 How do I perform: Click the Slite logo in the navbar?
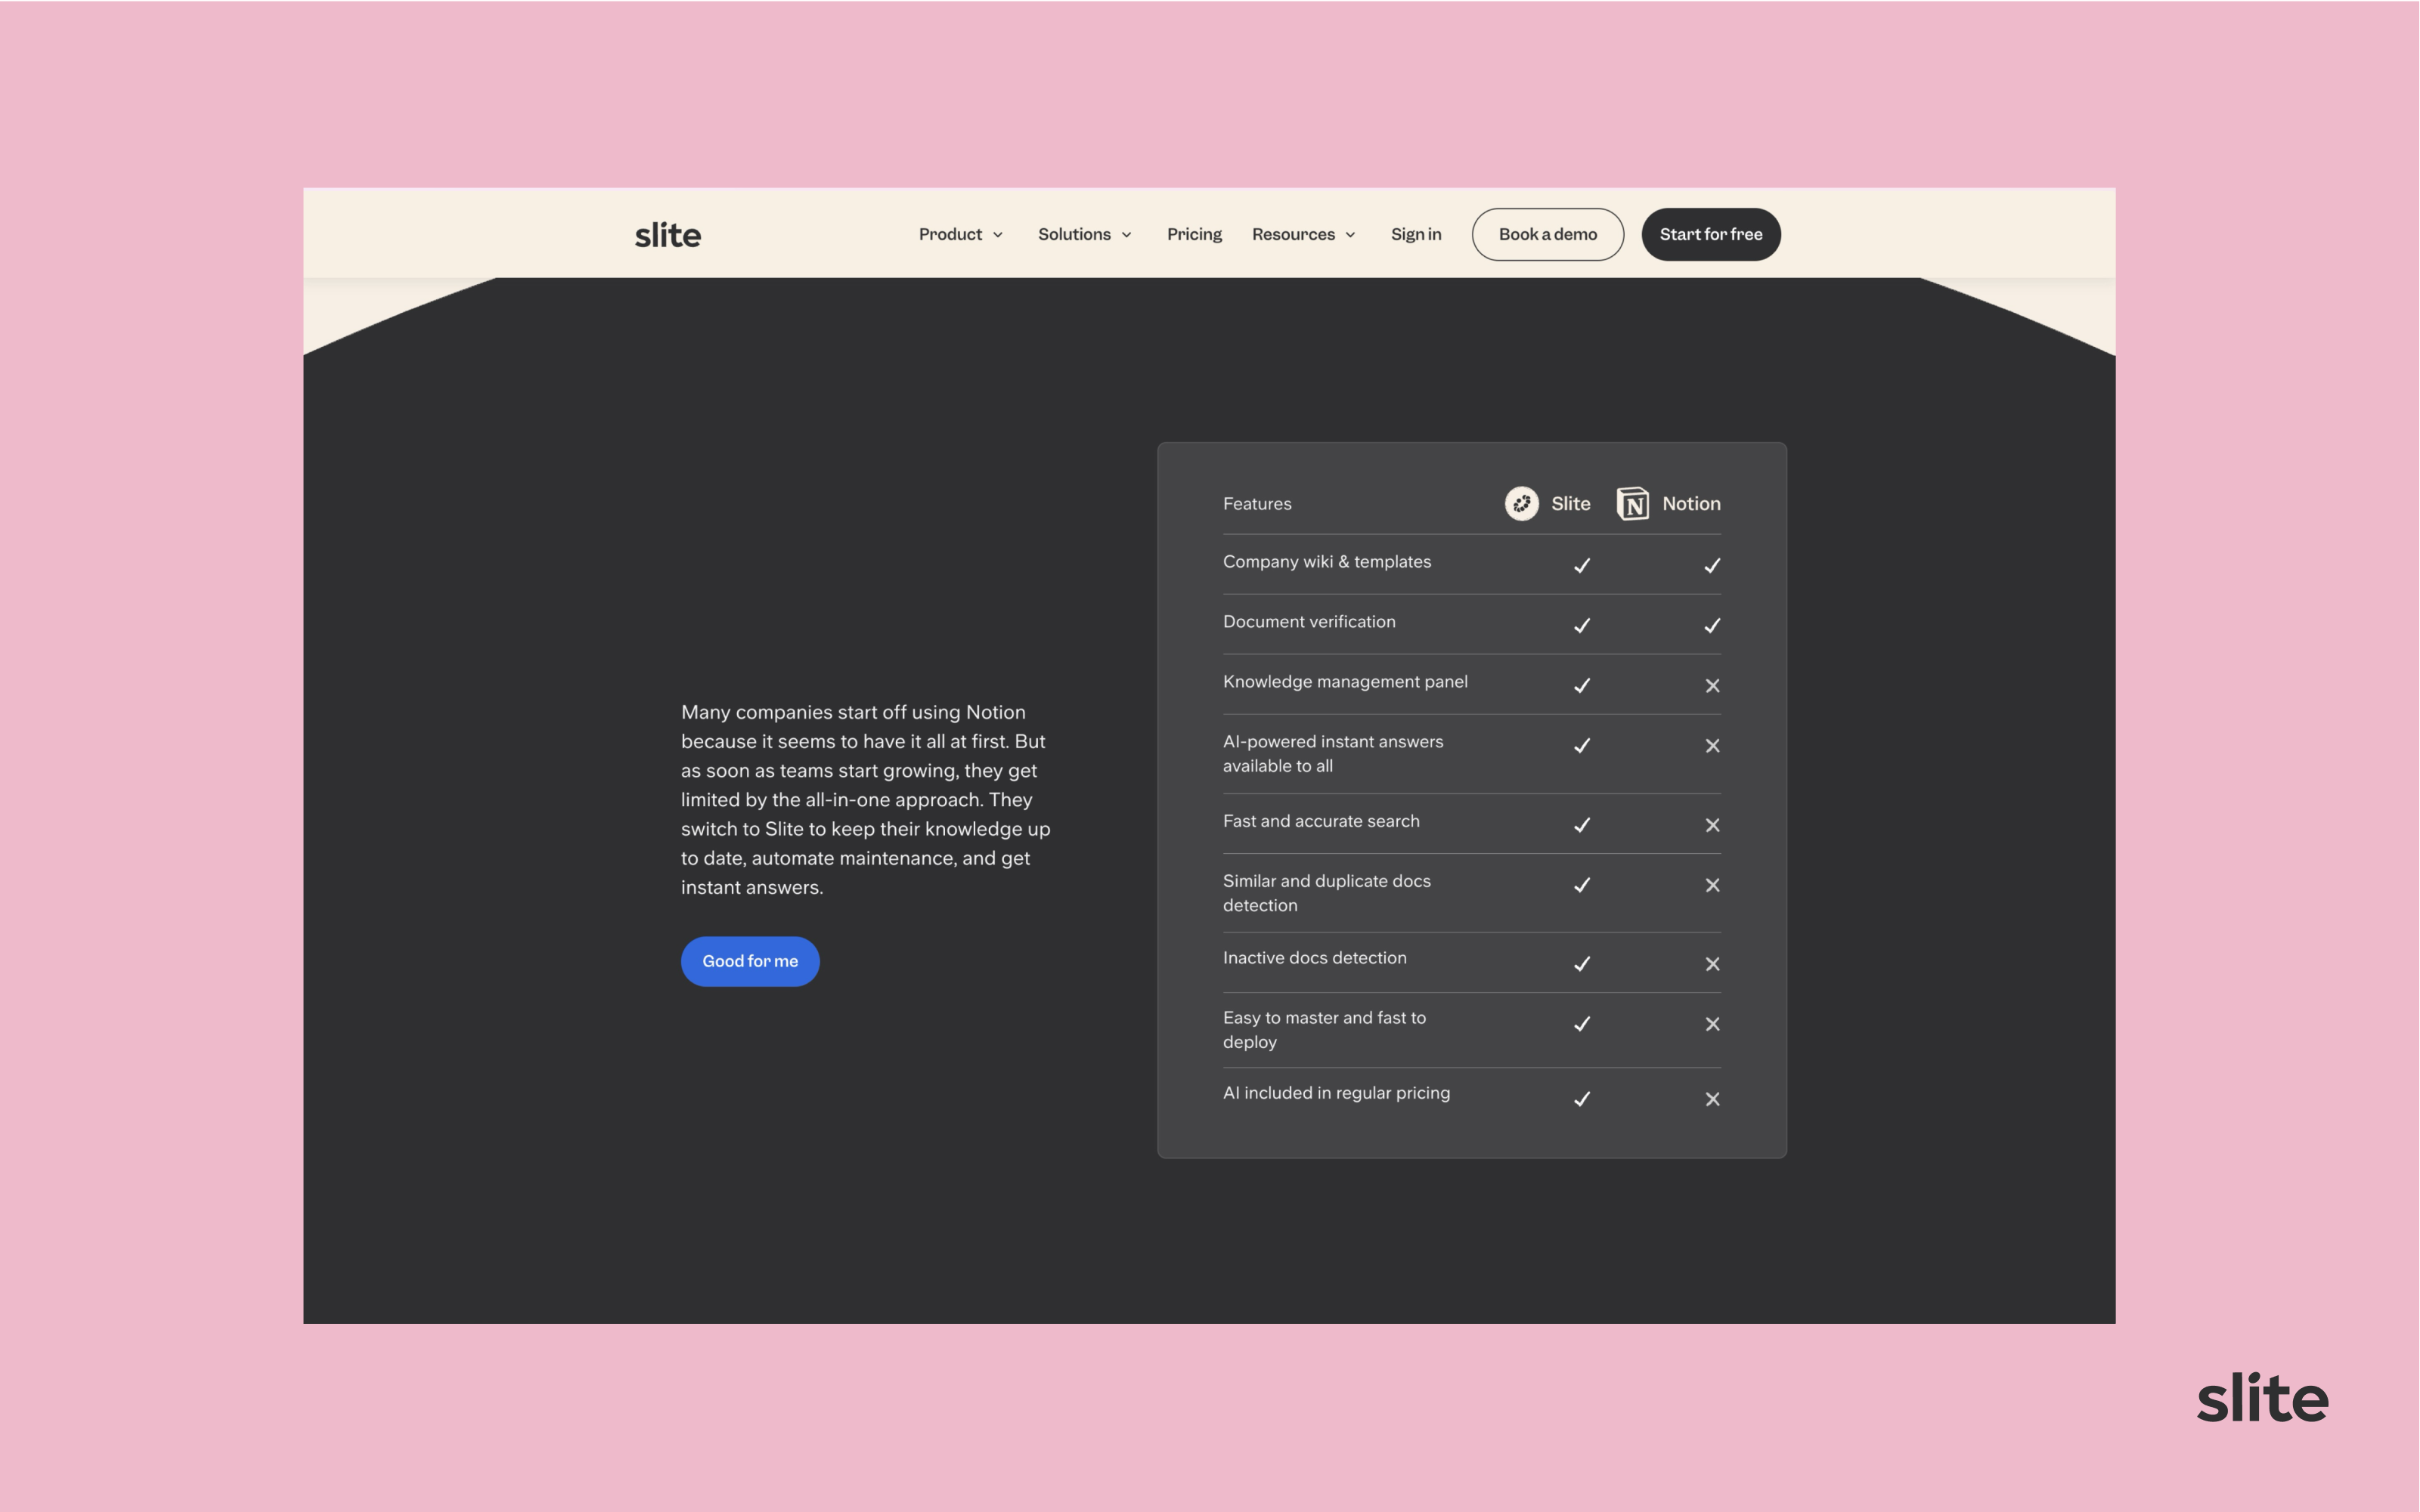[668, 232]
